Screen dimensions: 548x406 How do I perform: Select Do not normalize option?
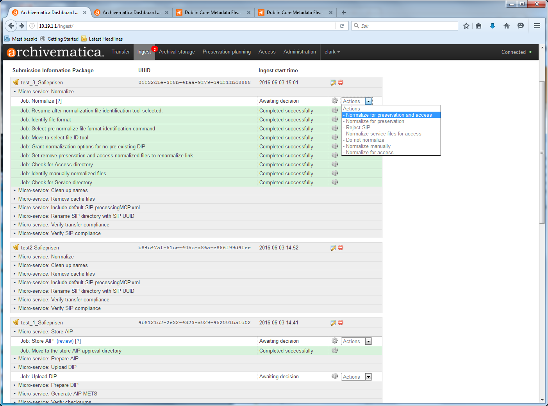point(391,140)
